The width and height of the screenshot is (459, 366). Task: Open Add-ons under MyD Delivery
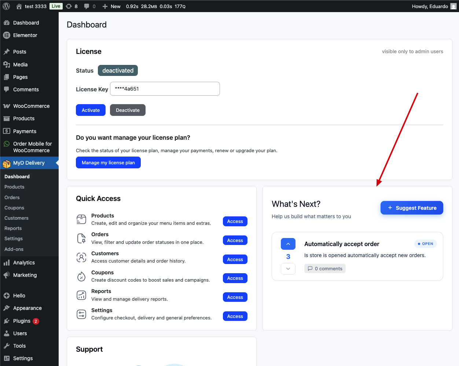[x=14, y=249]
